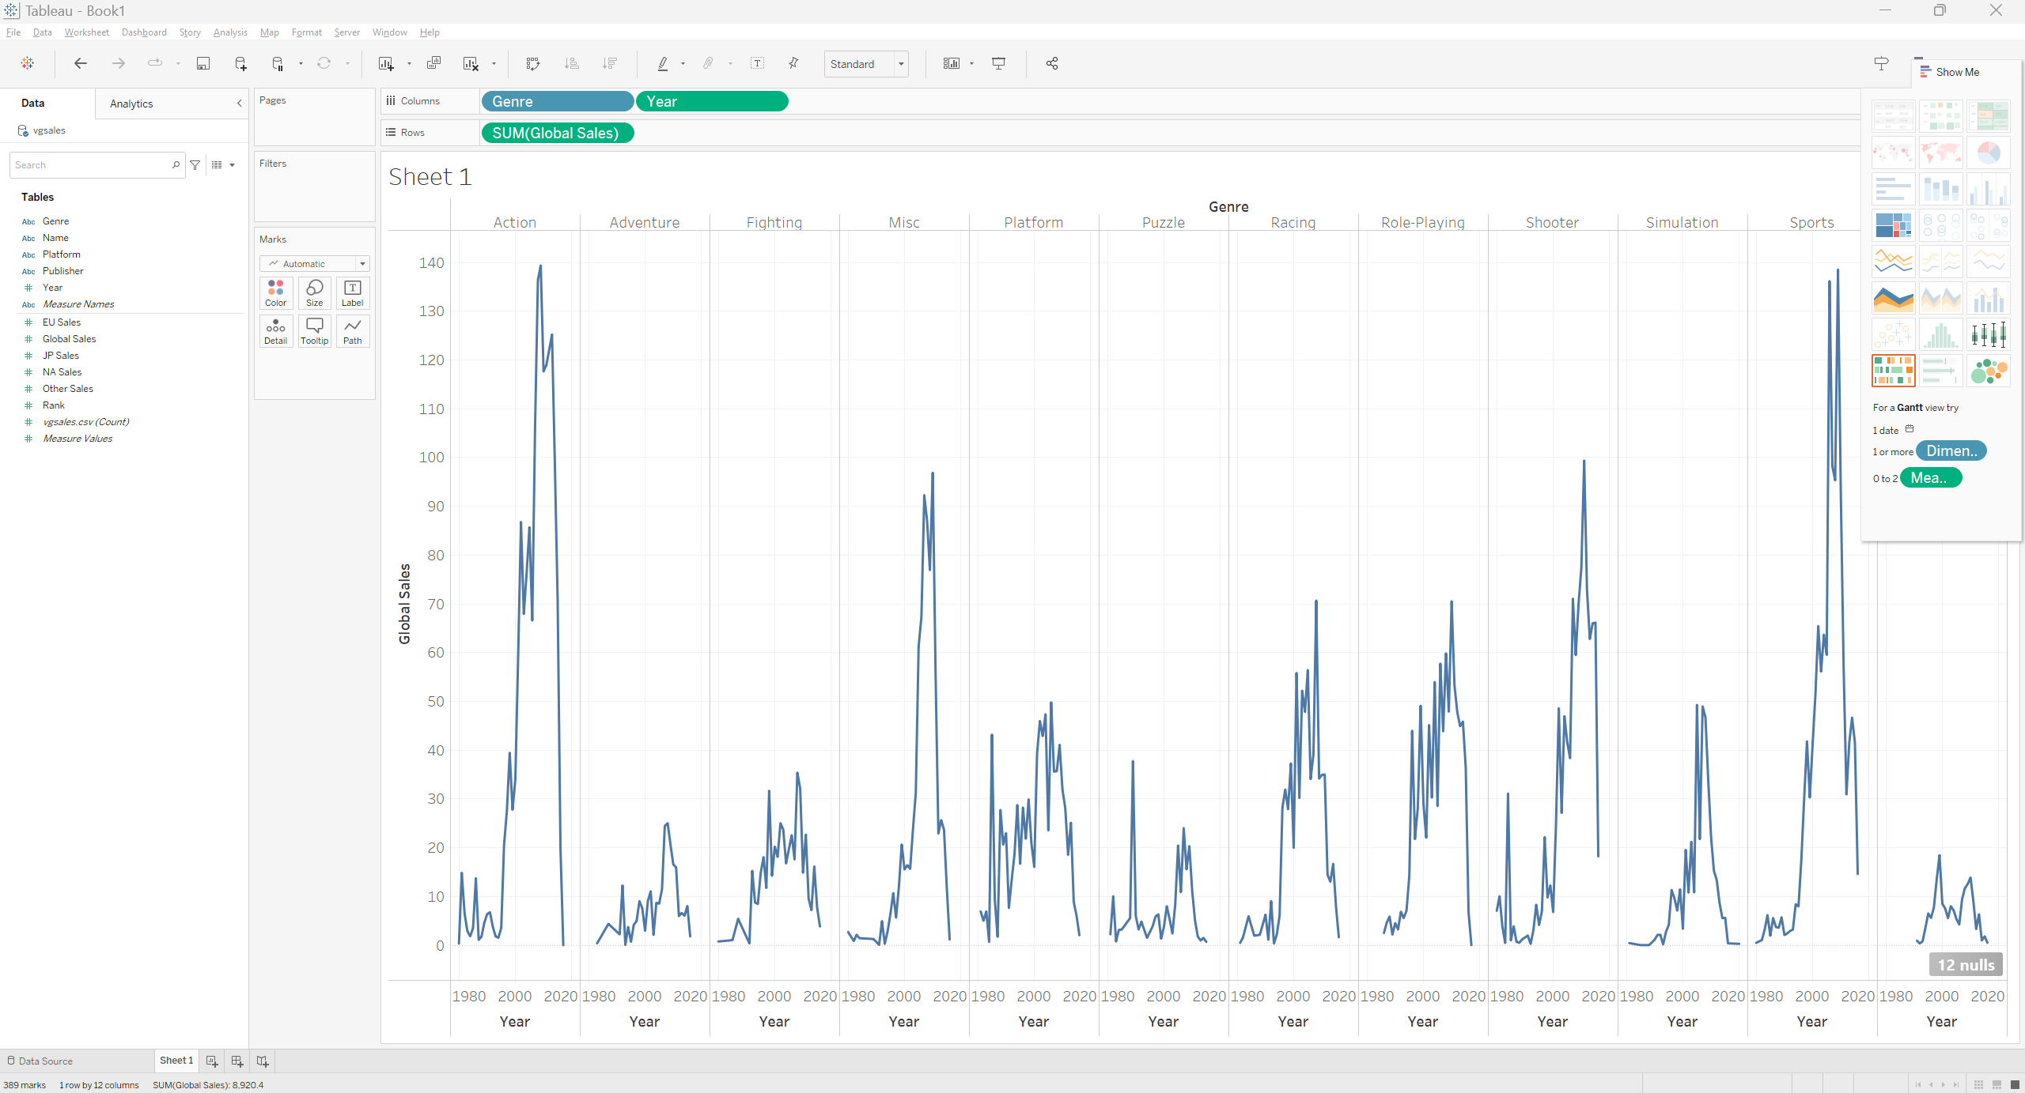Viewport: 2025px width, 1093px height.
Task: Choose the pie chart in Show Me
Action: pyautogui.click(x=1988, y=153)
